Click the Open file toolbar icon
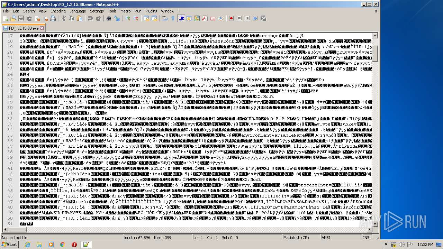This screenshot has height=249, width=443. point(13,18)
